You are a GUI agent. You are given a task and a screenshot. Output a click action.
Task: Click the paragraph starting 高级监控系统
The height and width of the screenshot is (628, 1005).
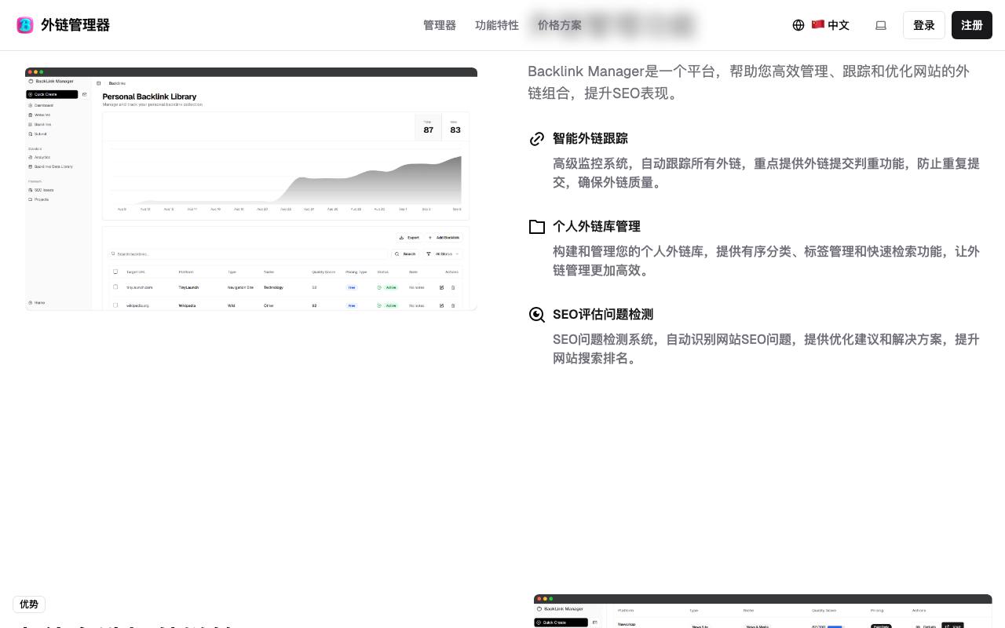click(x=766, y=173)
